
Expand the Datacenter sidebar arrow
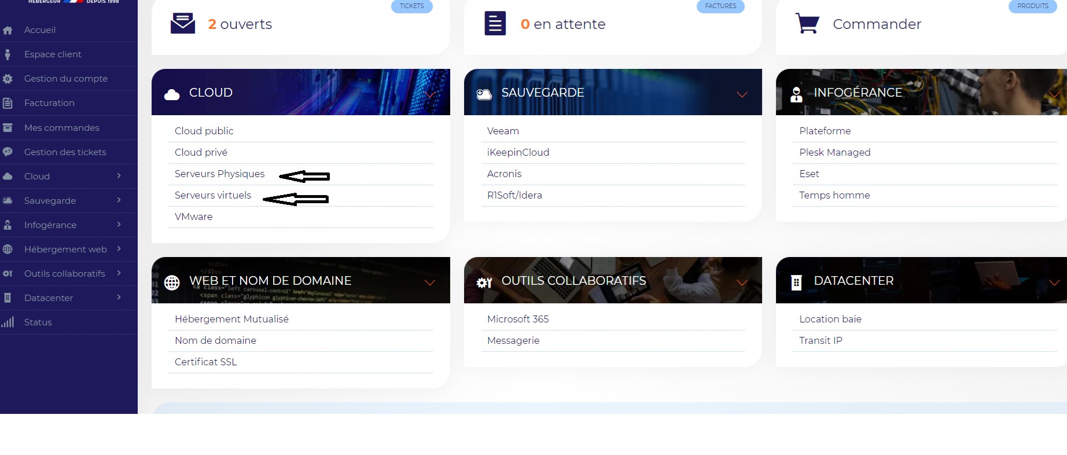119,297
